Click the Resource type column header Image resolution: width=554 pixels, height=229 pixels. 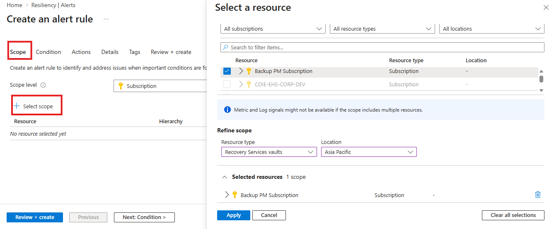pos(406,61)
